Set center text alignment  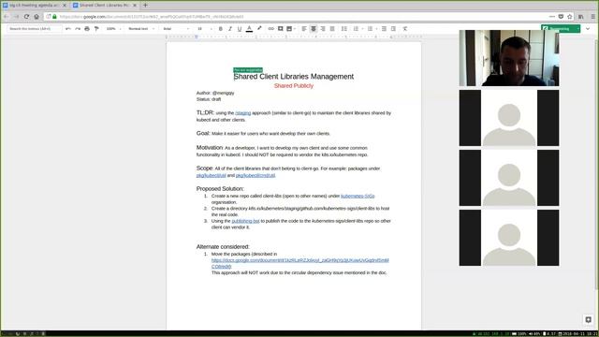click(x=314, y=29)
